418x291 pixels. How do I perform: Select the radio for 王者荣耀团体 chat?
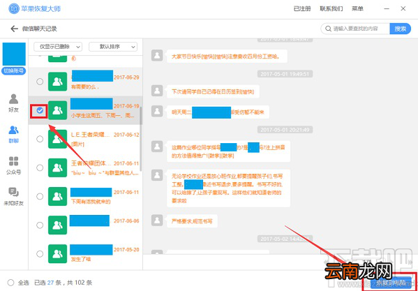pos(40,167)
